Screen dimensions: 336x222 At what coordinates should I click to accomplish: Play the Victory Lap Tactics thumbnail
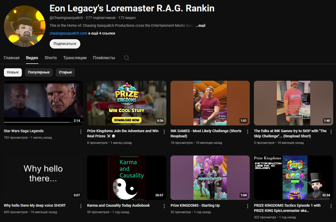[x=294, y=178]
